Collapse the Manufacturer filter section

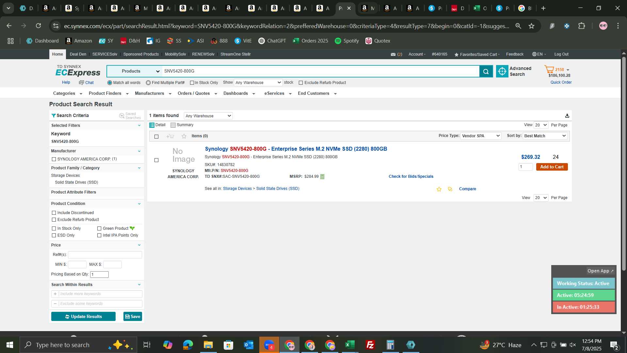pos(139,151)
